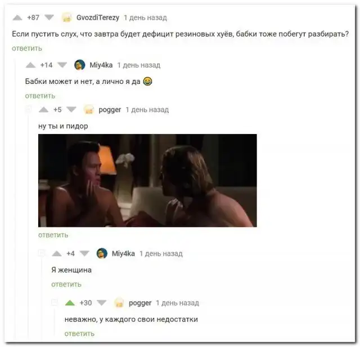This screenshot has width=360, height=347.
Task: Upvote pogger's +5 comment
Action: [44, 110]
